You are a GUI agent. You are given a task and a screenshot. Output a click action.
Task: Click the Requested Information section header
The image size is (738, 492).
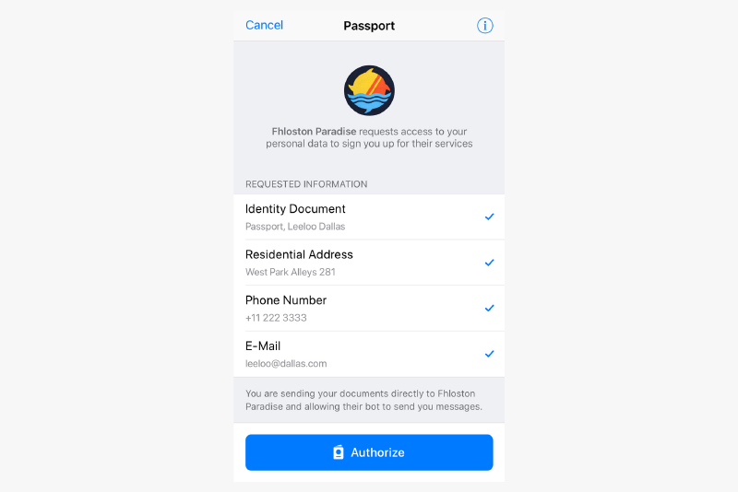click(306, 184)
